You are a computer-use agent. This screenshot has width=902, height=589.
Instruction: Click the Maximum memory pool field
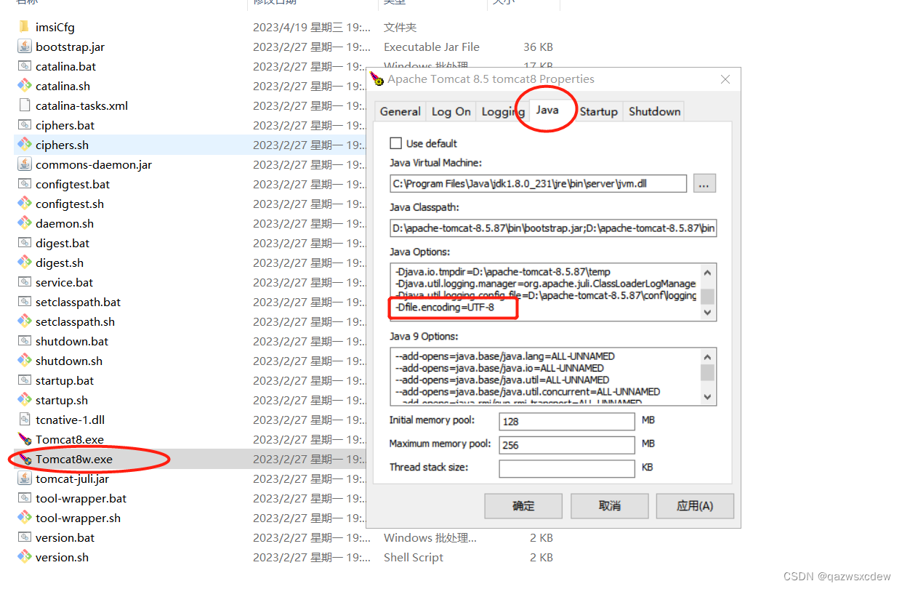click(567, 444)
